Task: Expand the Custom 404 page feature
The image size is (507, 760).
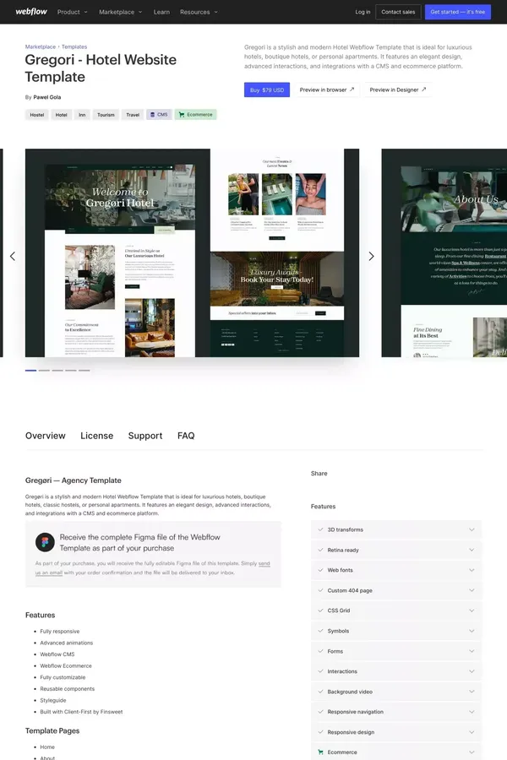Action: click(x=396, y=590)
